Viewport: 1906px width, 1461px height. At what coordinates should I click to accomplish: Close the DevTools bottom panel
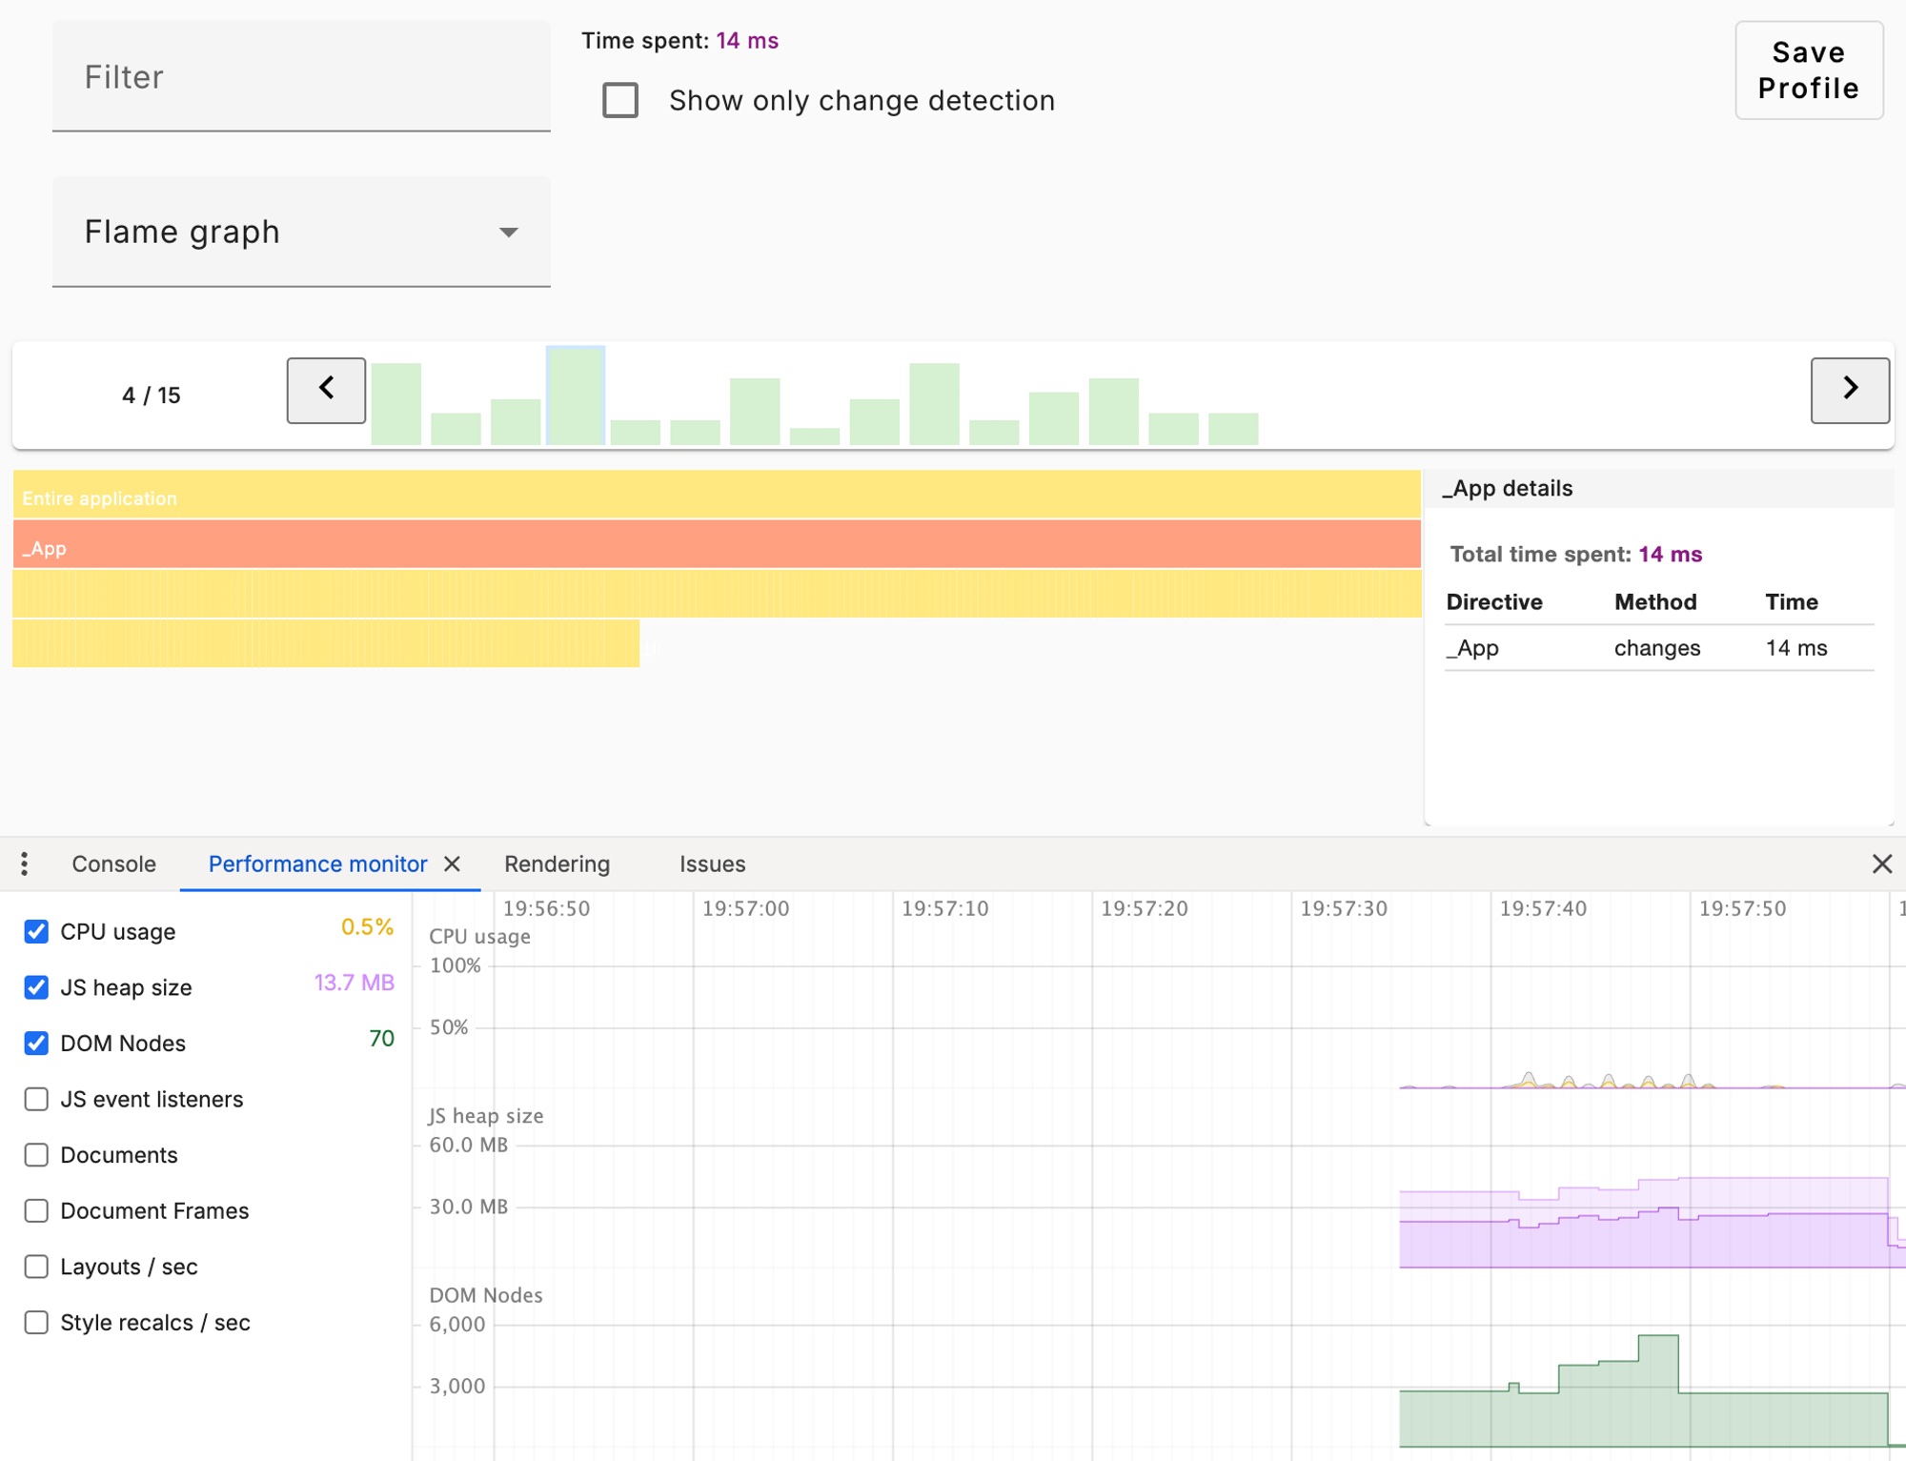click(x=1882, y=864)
